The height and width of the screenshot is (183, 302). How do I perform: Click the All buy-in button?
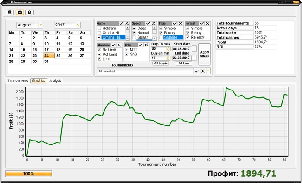point(161,64)
